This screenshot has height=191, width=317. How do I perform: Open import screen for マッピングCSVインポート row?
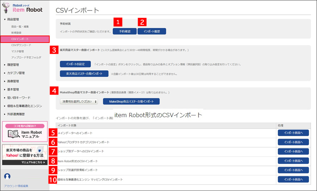293,179
